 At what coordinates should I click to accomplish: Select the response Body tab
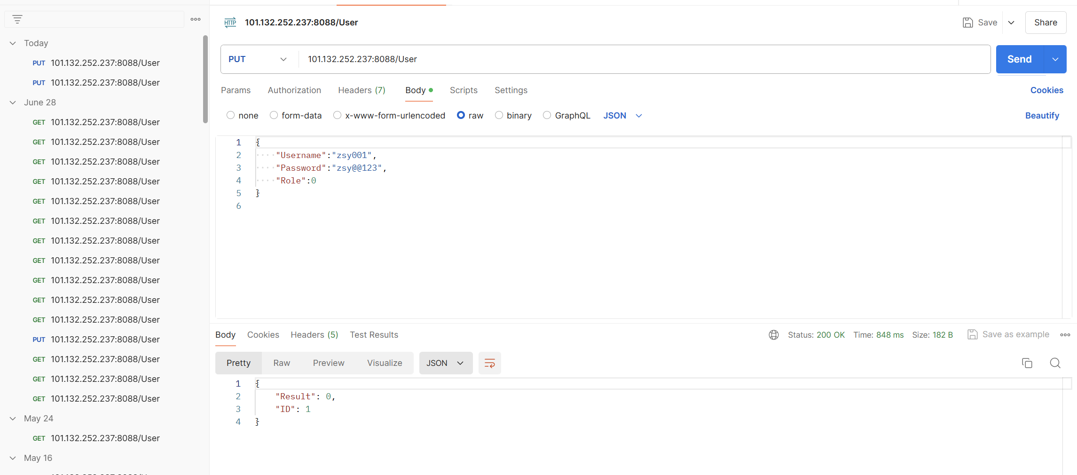coord(225,335)
